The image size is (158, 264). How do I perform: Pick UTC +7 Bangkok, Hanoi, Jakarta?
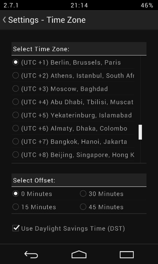coord(73,142)
